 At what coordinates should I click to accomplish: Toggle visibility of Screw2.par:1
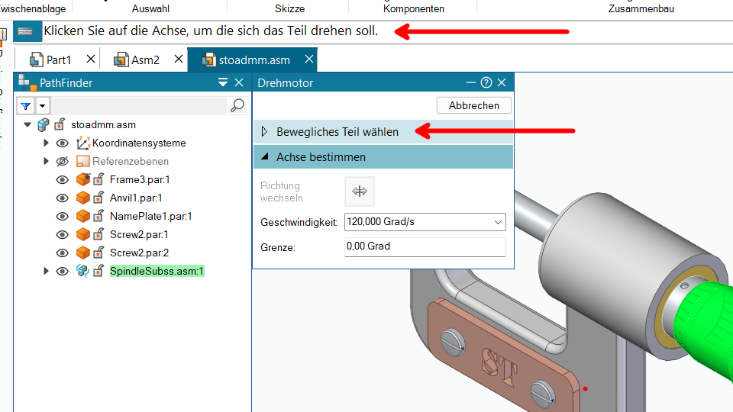(62, 234)
